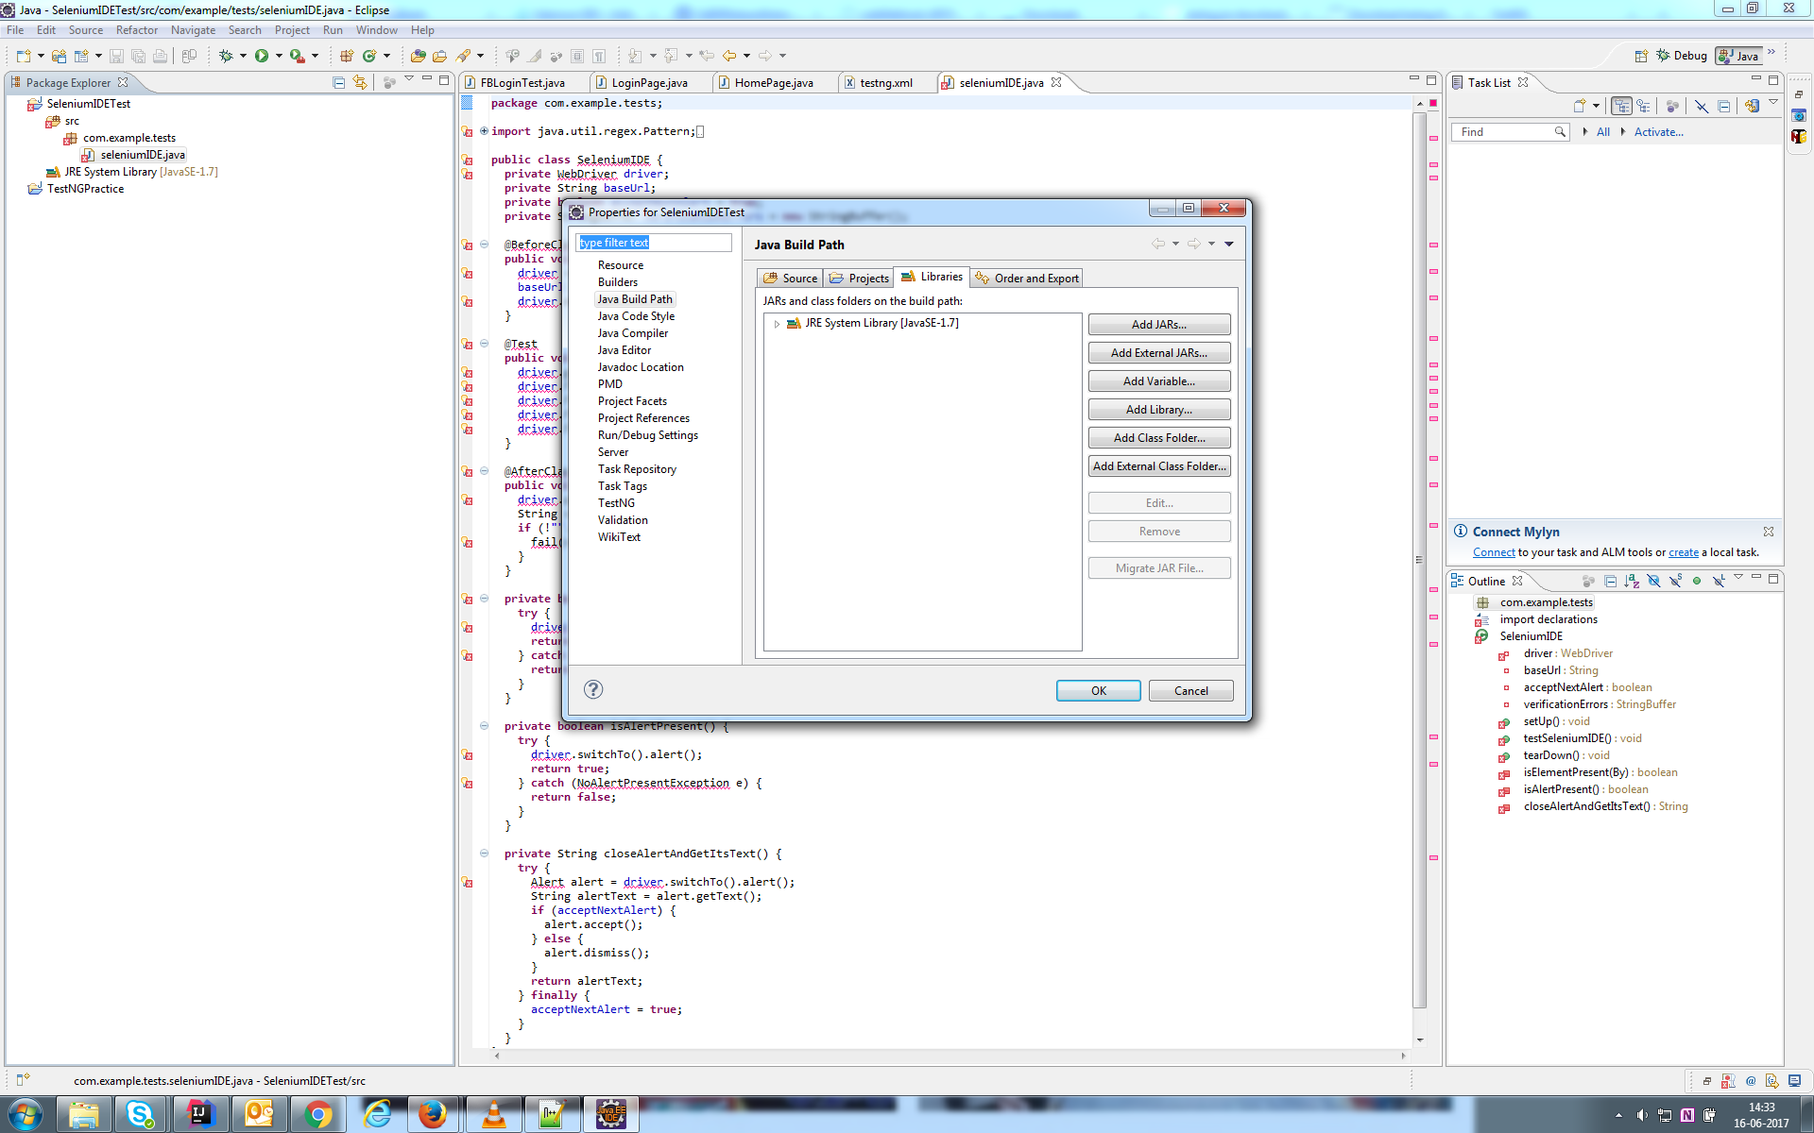Click the dialog help question mark icon
1814x1133 pixels.
pyautogui.click(x=593, y=689)
